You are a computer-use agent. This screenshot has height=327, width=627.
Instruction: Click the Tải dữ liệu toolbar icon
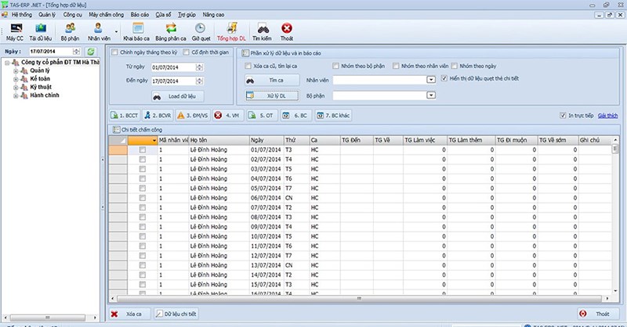[41, 31]
